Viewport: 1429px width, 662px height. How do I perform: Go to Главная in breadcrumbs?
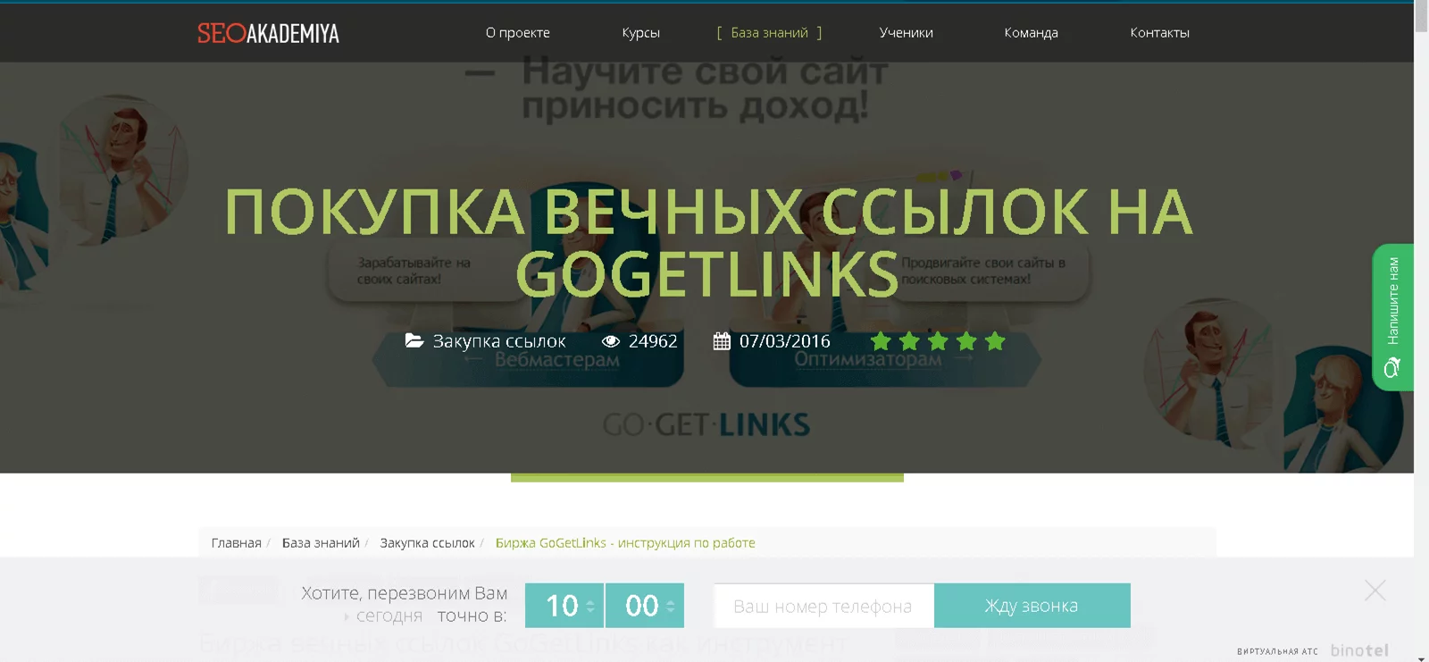pos(237,543)
